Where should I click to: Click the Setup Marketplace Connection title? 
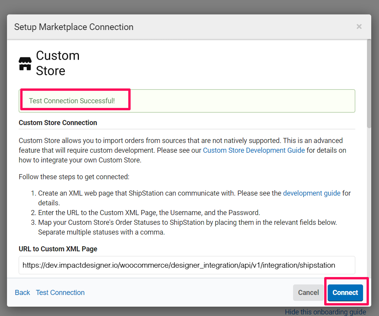tap(74, 27)
